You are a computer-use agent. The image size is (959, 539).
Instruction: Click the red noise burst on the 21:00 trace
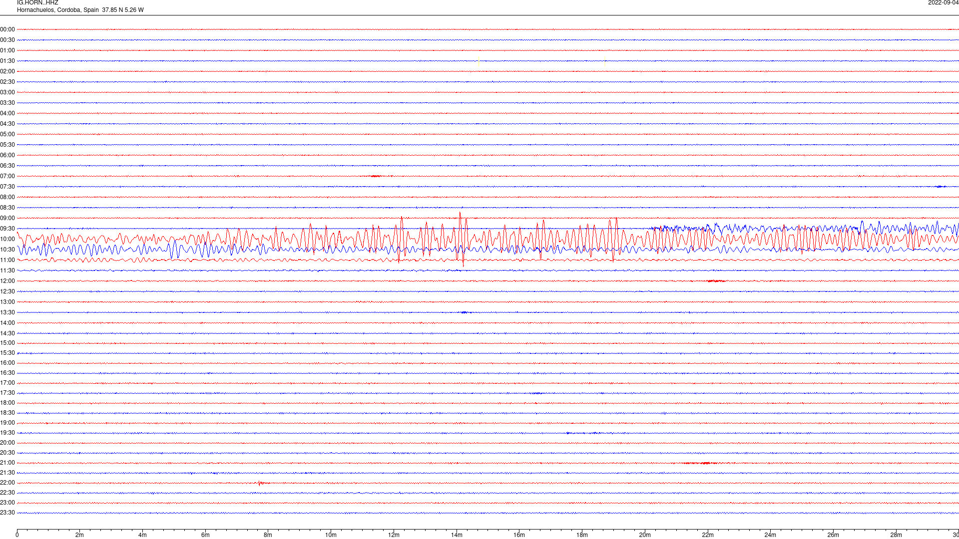pos(701,463)
